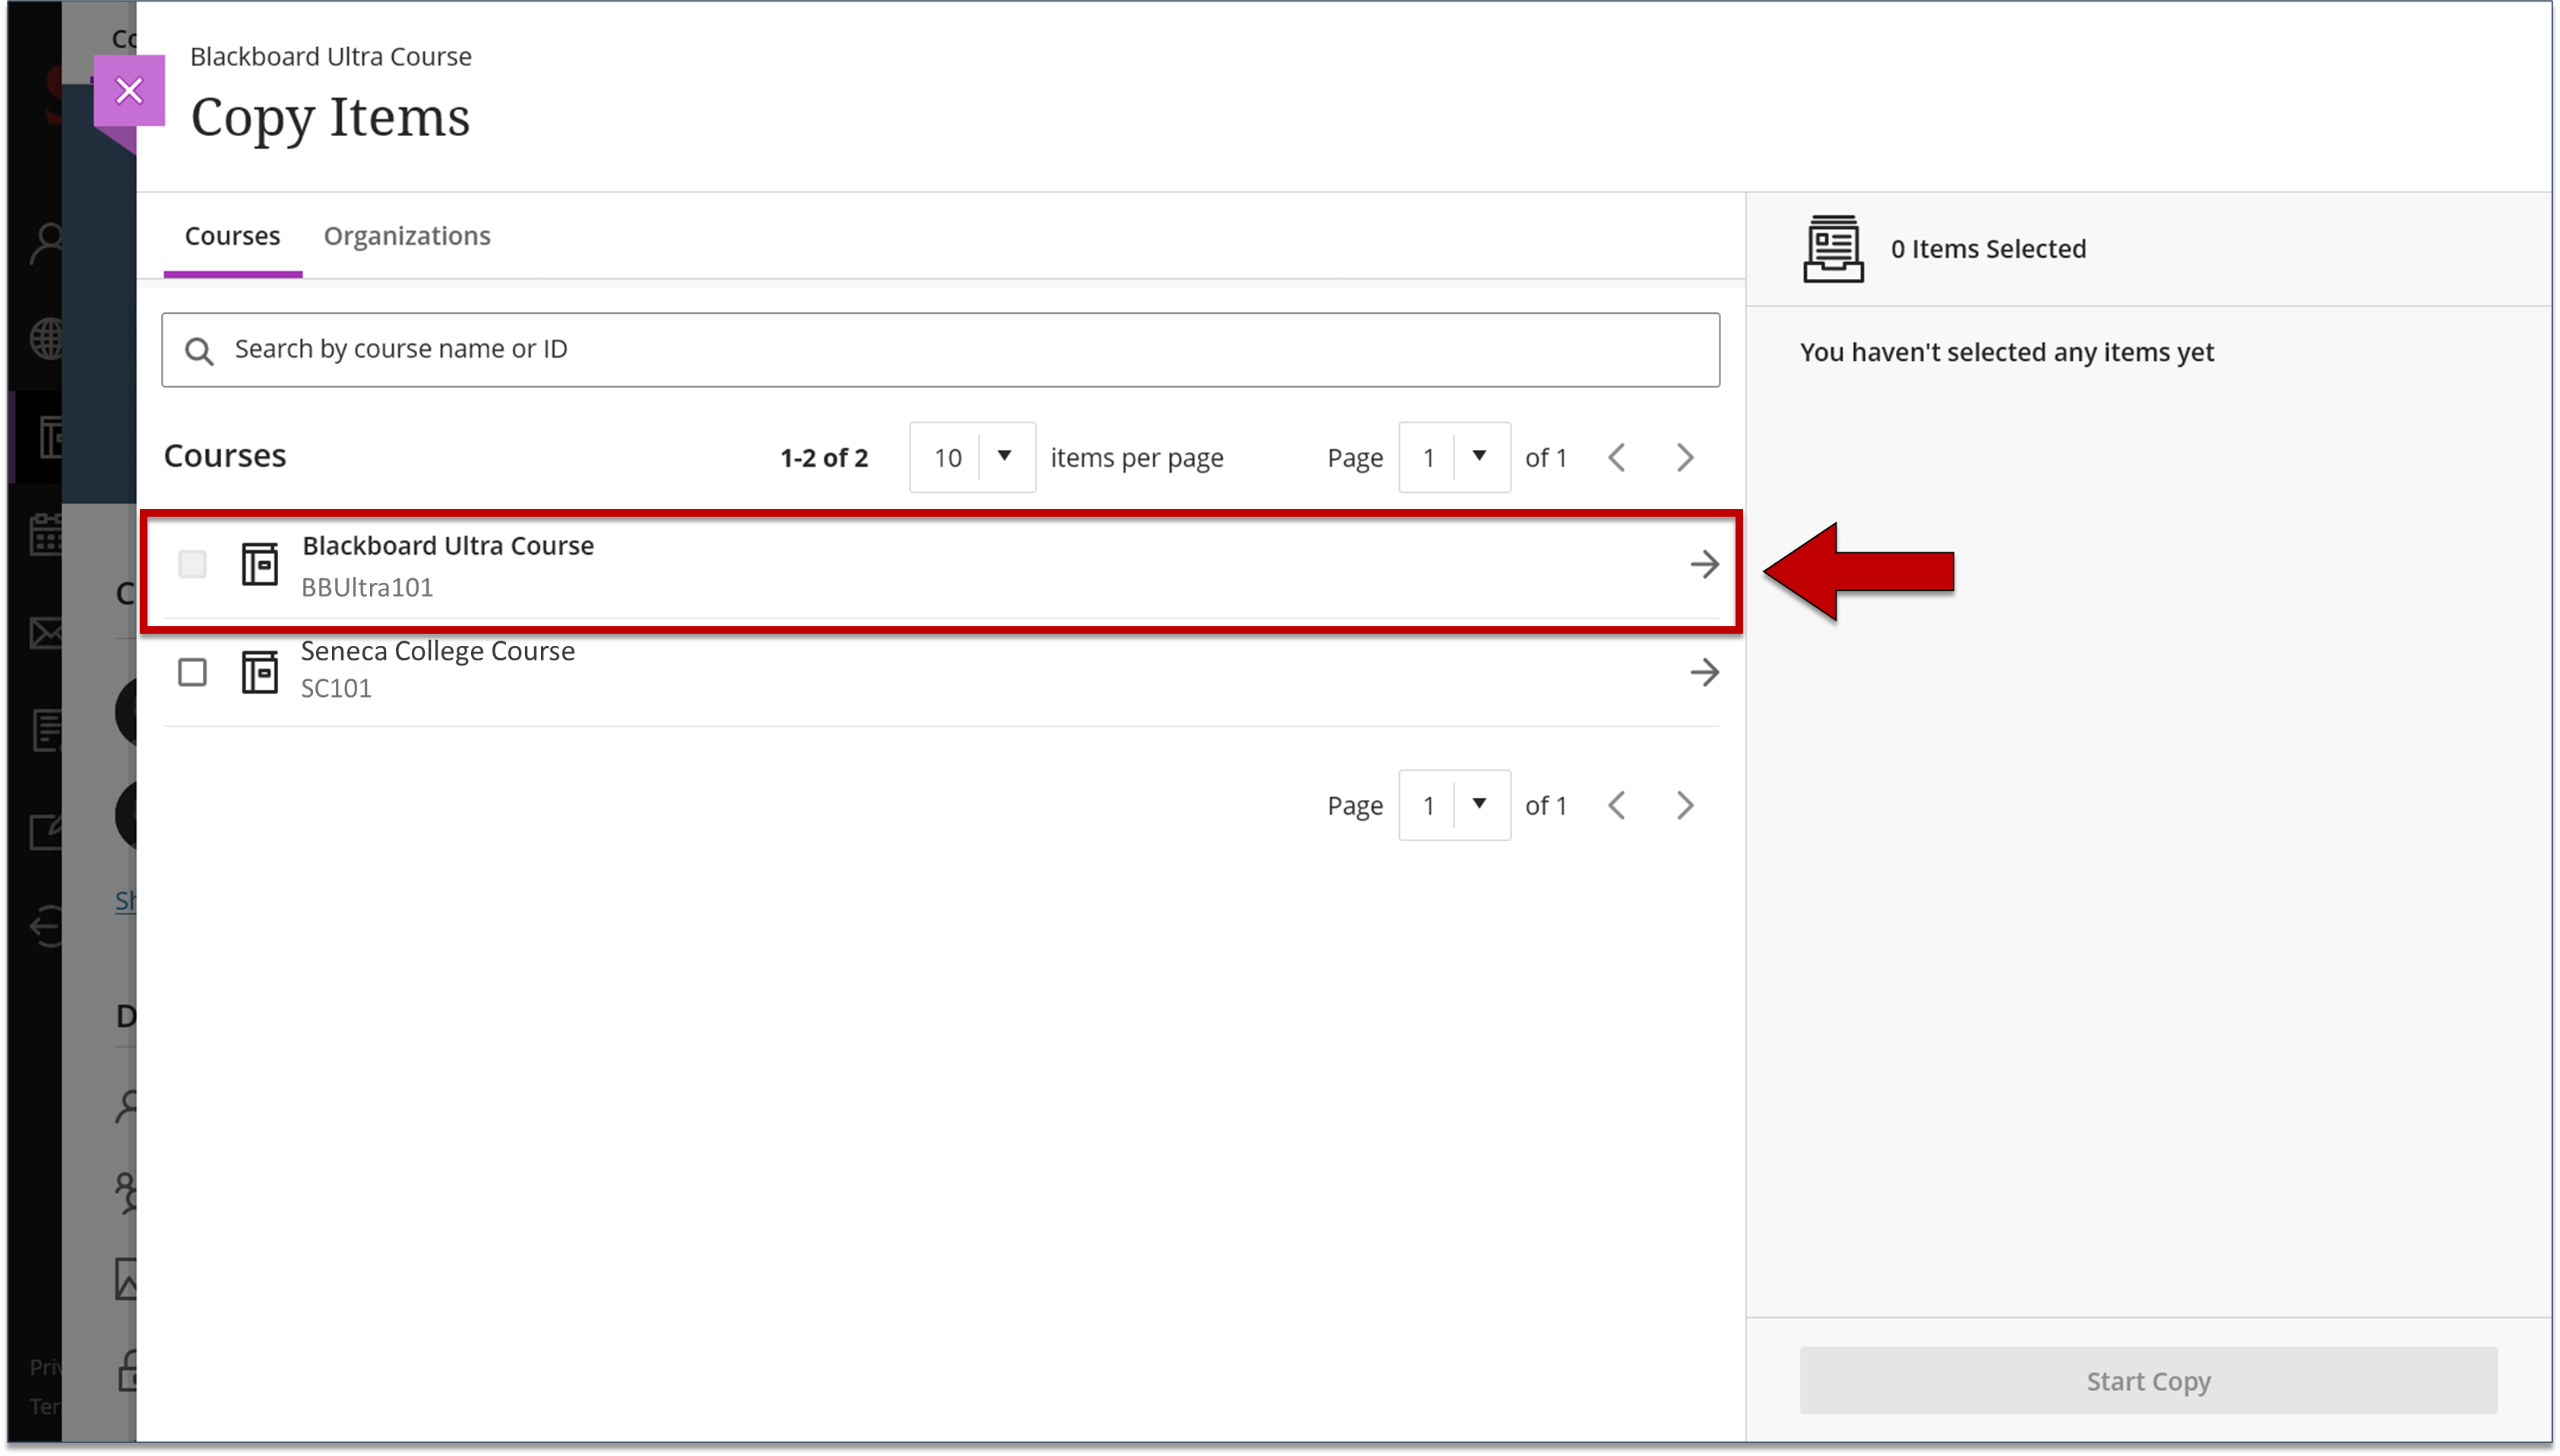Screen dimensions: 2560x1456
Task: Go to previous page in bottom pagination
Action: 1616,805
